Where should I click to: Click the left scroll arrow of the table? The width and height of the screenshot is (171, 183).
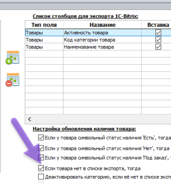tap(29, 119)
